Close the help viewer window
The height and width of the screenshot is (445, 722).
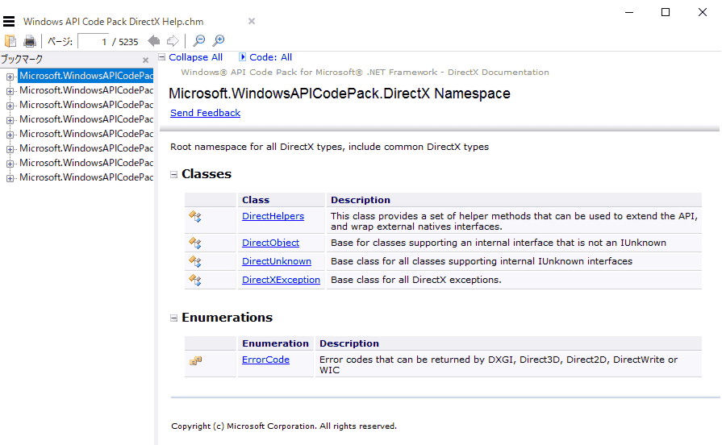coord(702,12)
